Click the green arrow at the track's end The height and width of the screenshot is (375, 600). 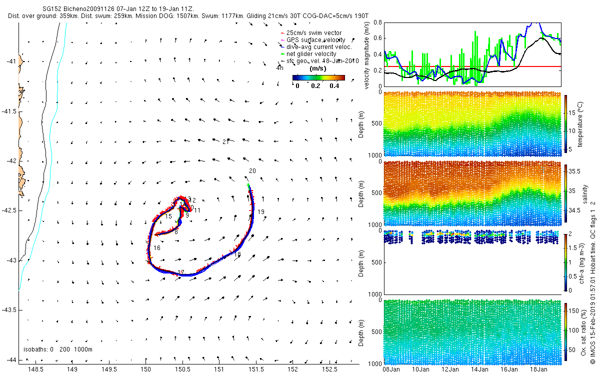pos(248,185)
